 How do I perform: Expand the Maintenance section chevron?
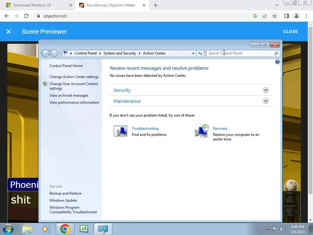tap(266, 101)
